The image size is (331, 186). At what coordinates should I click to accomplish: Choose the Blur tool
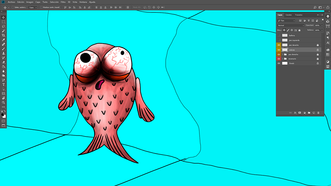[3, 71]
